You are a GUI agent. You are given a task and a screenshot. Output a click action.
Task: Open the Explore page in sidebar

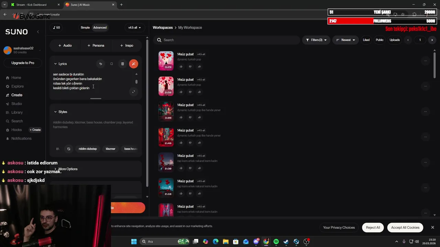tap(15, 86)
